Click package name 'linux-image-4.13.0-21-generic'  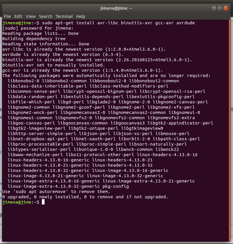pos(46,176)
